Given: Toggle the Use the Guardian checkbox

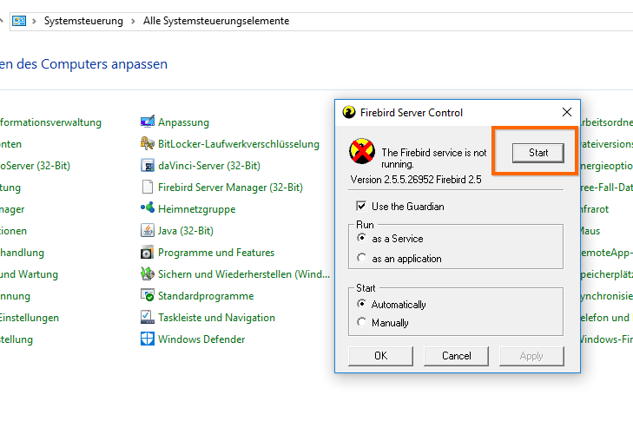Looking at the screenshot, I should (x=361, y=207).
